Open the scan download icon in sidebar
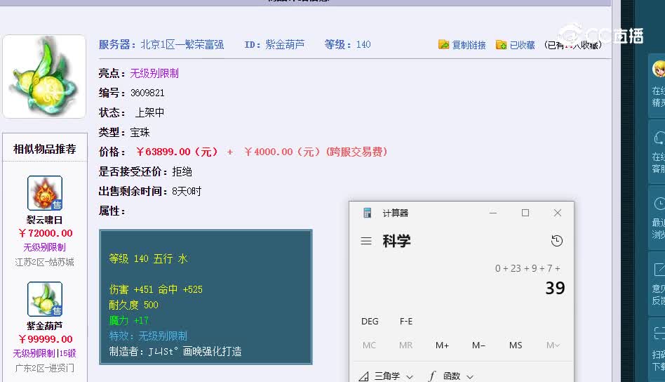665x382 pixels. click(659, 333)
